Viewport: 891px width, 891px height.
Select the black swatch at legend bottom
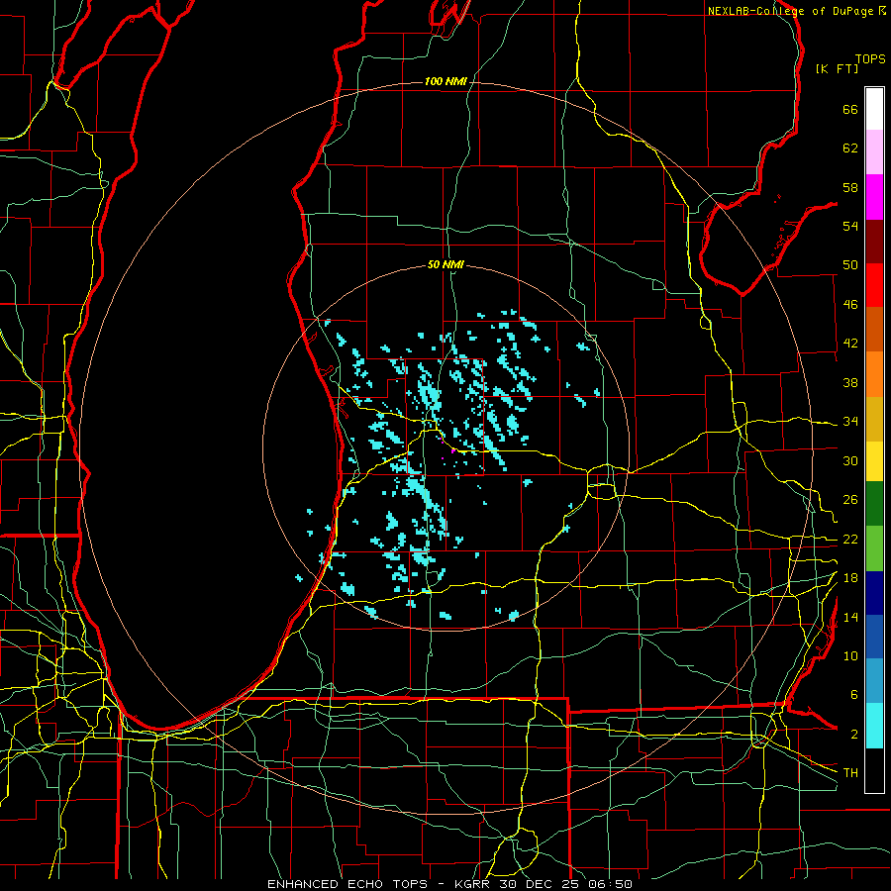pyautogui.click(x=874, y=770)
